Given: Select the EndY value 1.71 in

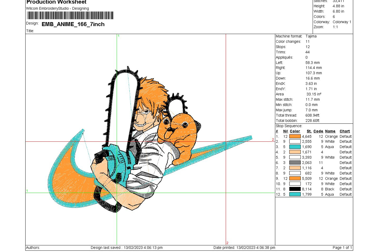Looking at the screenshot, I should pyautogui.click(x=311, y=89).
